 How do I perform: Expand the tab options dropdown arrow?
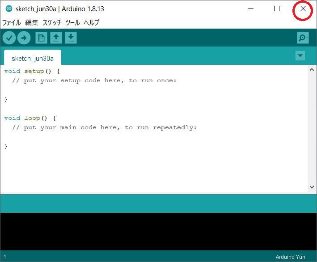300,56
